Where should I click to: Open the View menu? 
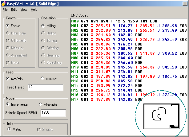(24, 10)
